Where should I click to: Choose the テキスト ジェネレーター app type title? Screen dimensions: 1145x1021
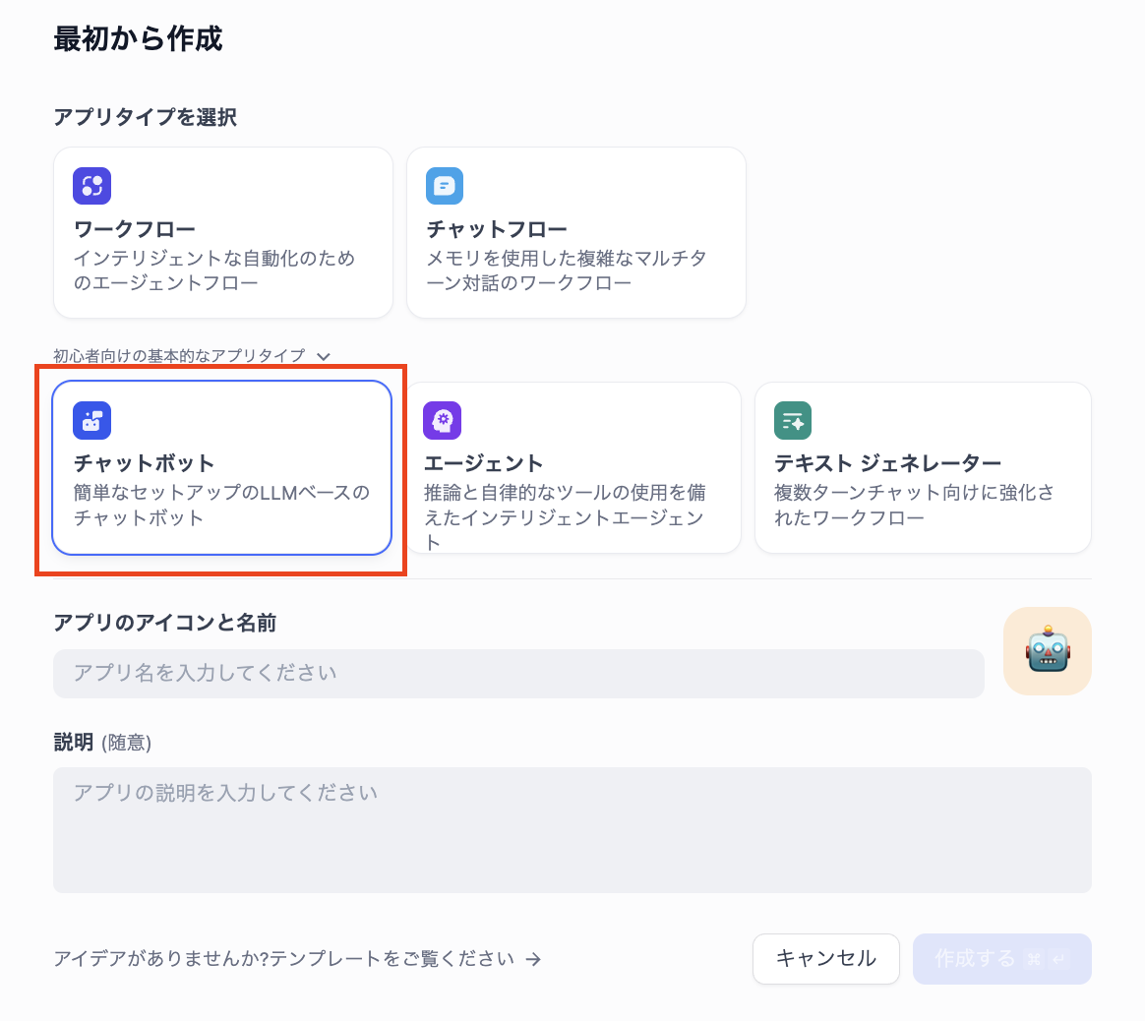(887, 463)
